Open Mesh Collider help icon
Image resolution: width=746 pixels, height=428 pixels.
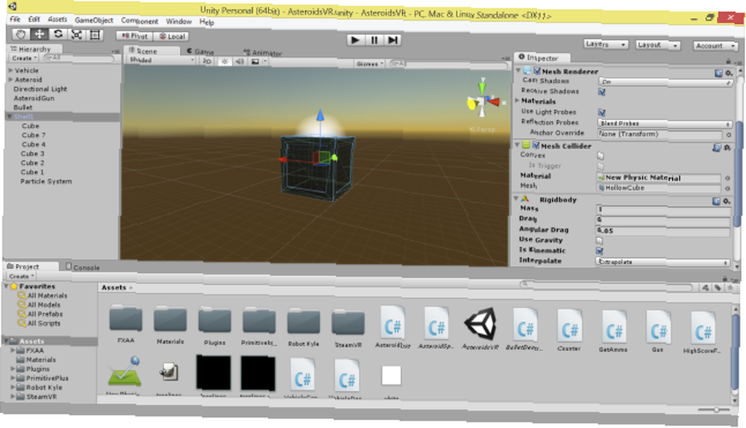pos(717,148)
